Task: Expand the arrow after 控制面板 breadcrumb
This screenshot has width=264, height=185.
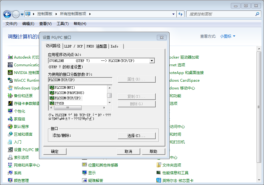Action: pos(56,14)
